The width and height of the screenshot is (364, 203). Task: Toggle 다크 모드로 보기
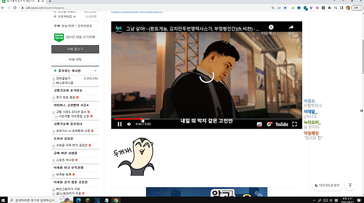(327, 185)
